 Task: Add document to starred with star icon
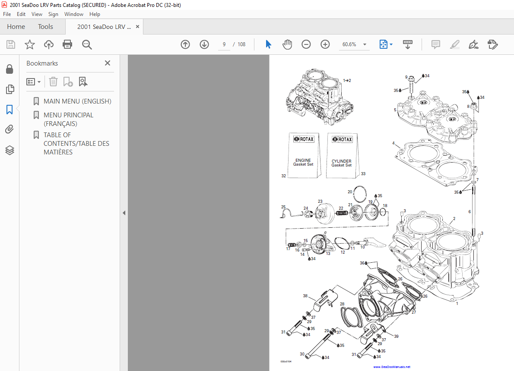pyautogui.click(x=30, y=44)
